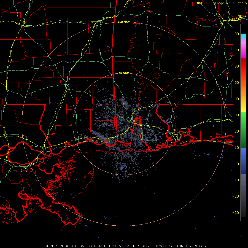Image resolution: width=248 pixels, height=248 pixels.
Task: Click the 18 JAN 26 date in the caption
Action: point(180,246)
